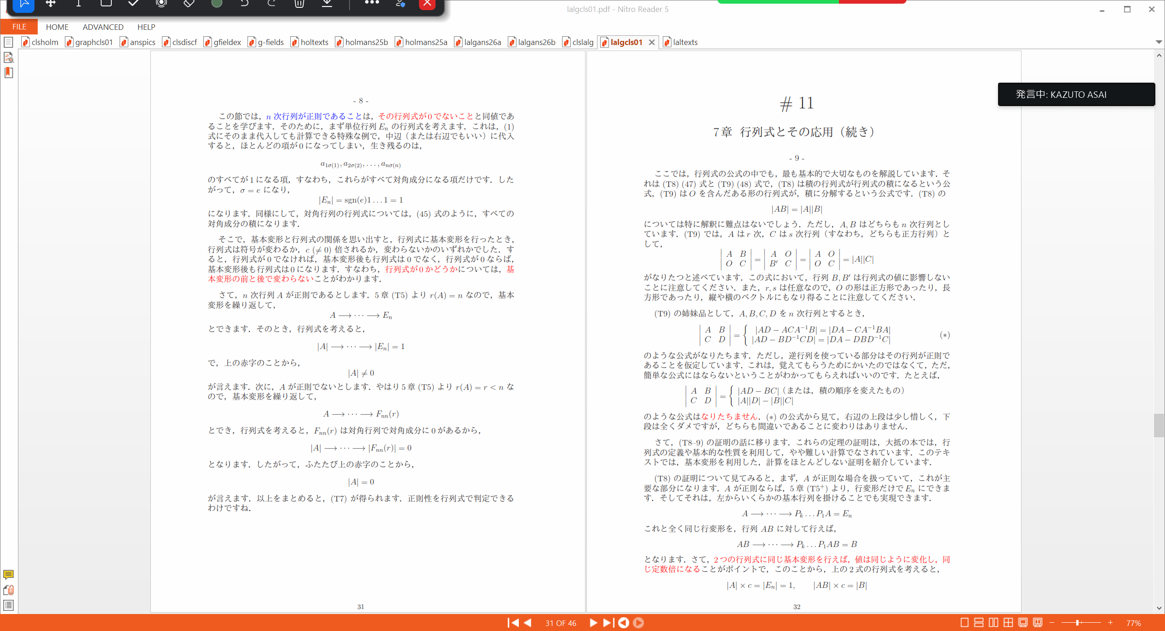1165x631 pixels.
Task: Switch to the holtexts document tab
Action: pos(310,42)
